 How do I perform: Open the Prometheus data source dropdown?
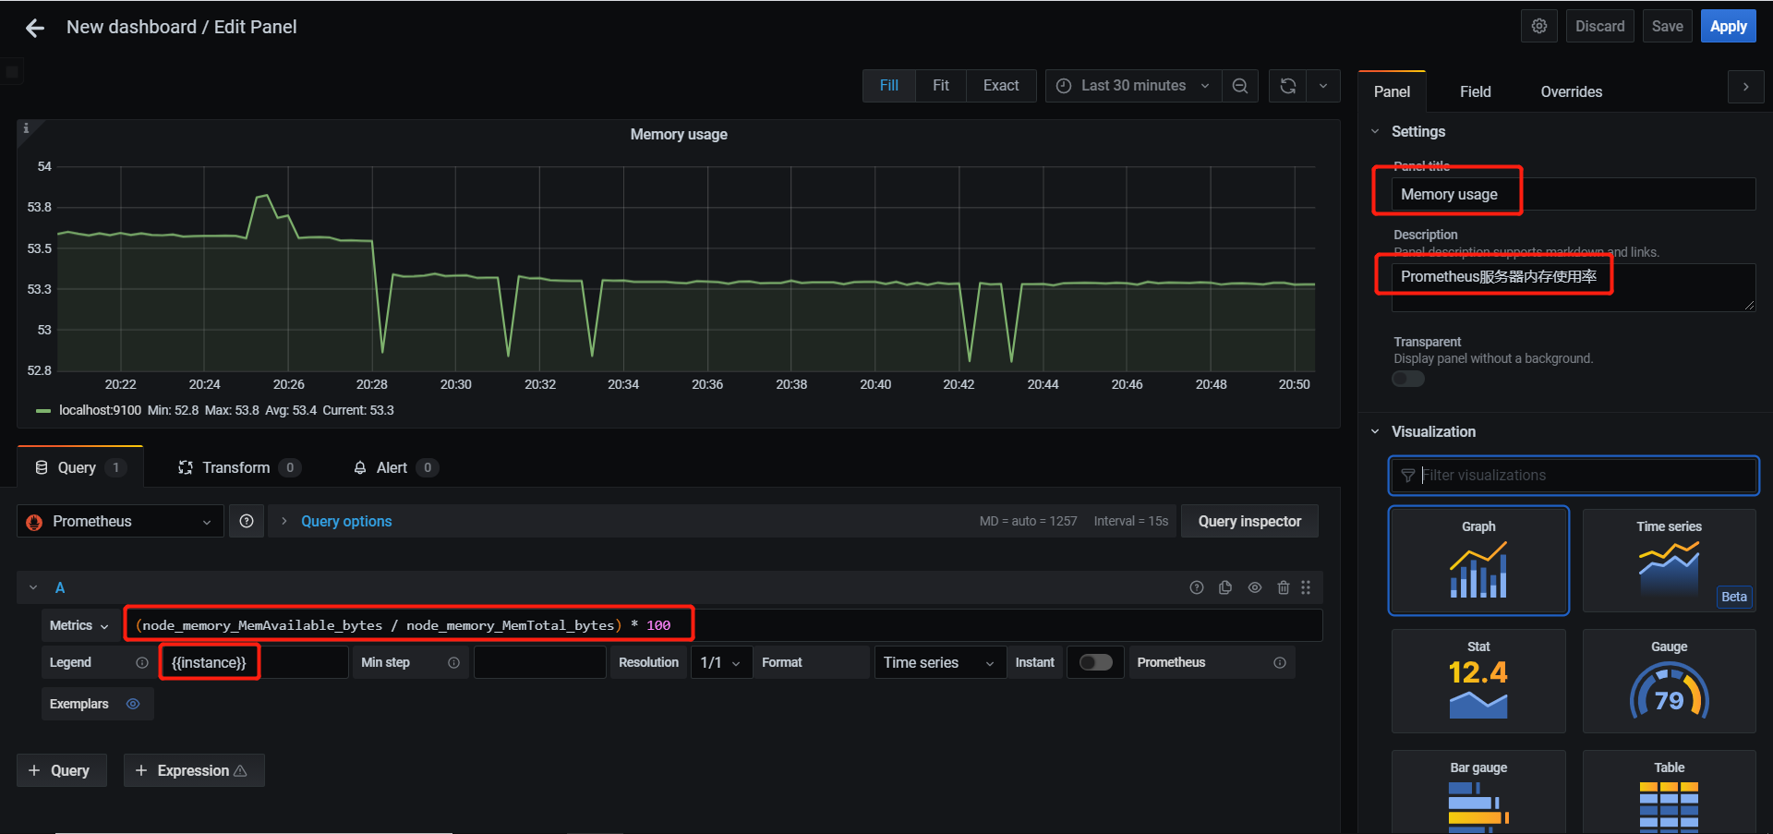120,521
